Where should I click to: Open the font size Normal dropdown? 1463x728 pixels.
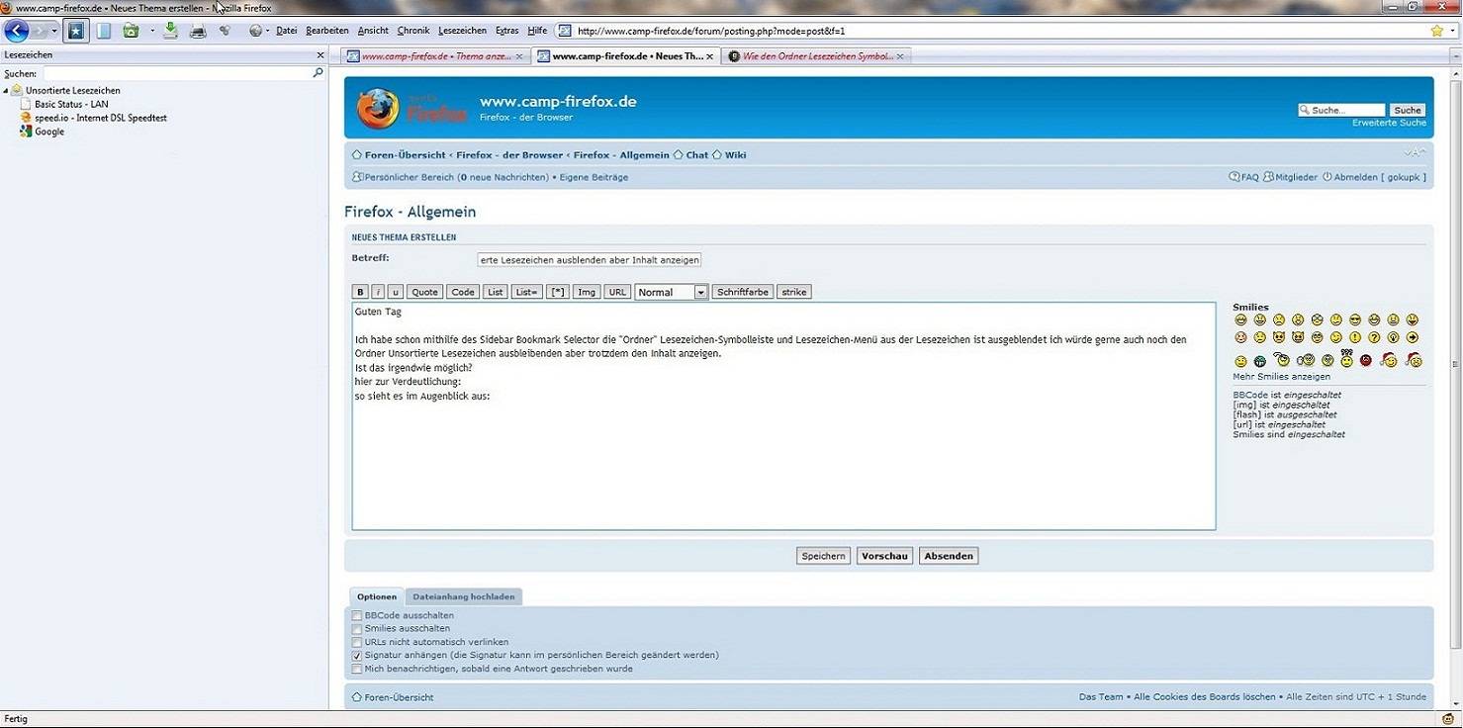pyautogui.click(x=672, y=292)
